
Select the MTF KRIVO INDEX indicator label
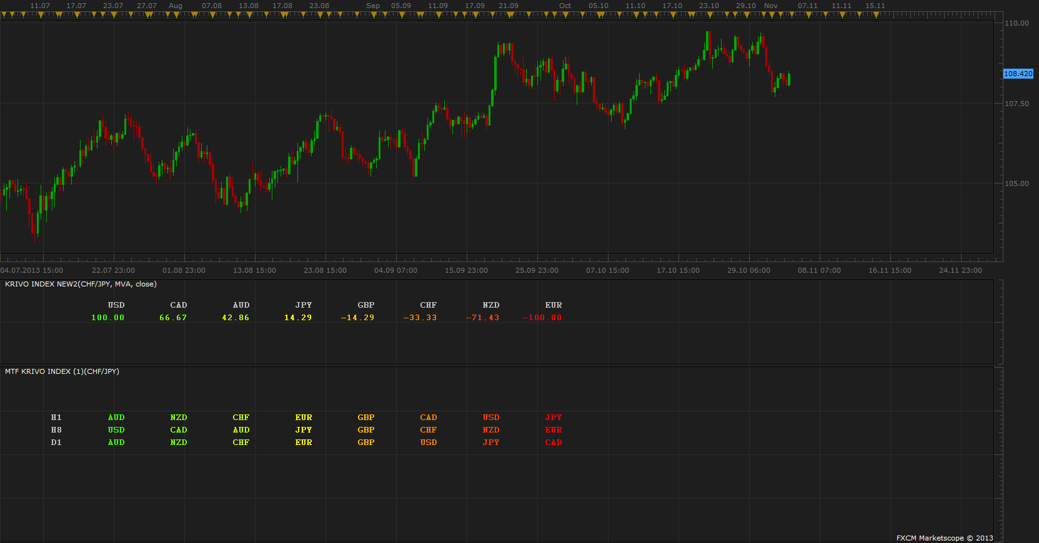point(62,371)
